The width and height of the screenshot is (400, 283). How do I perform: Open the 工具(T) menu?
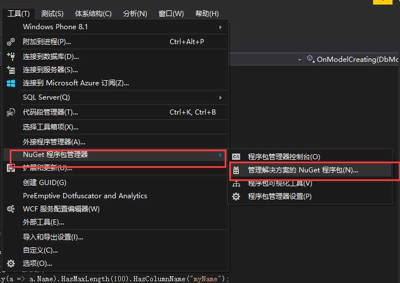18,14
